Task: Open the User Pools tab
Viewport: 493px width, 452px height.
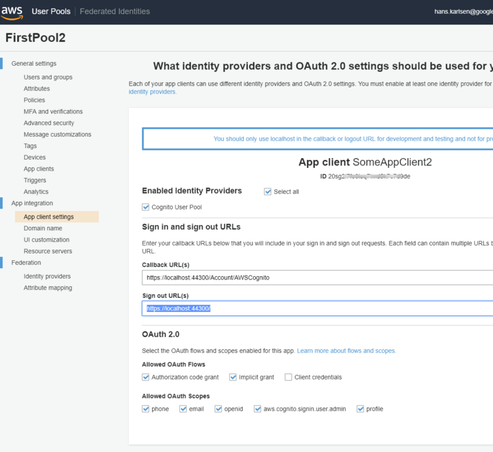Action: 52,11
